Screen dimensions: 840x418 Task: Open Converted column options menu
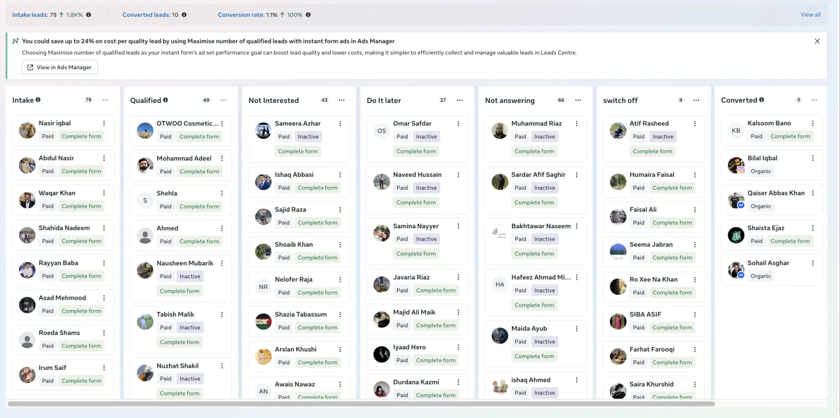click(x=814, y=100)
